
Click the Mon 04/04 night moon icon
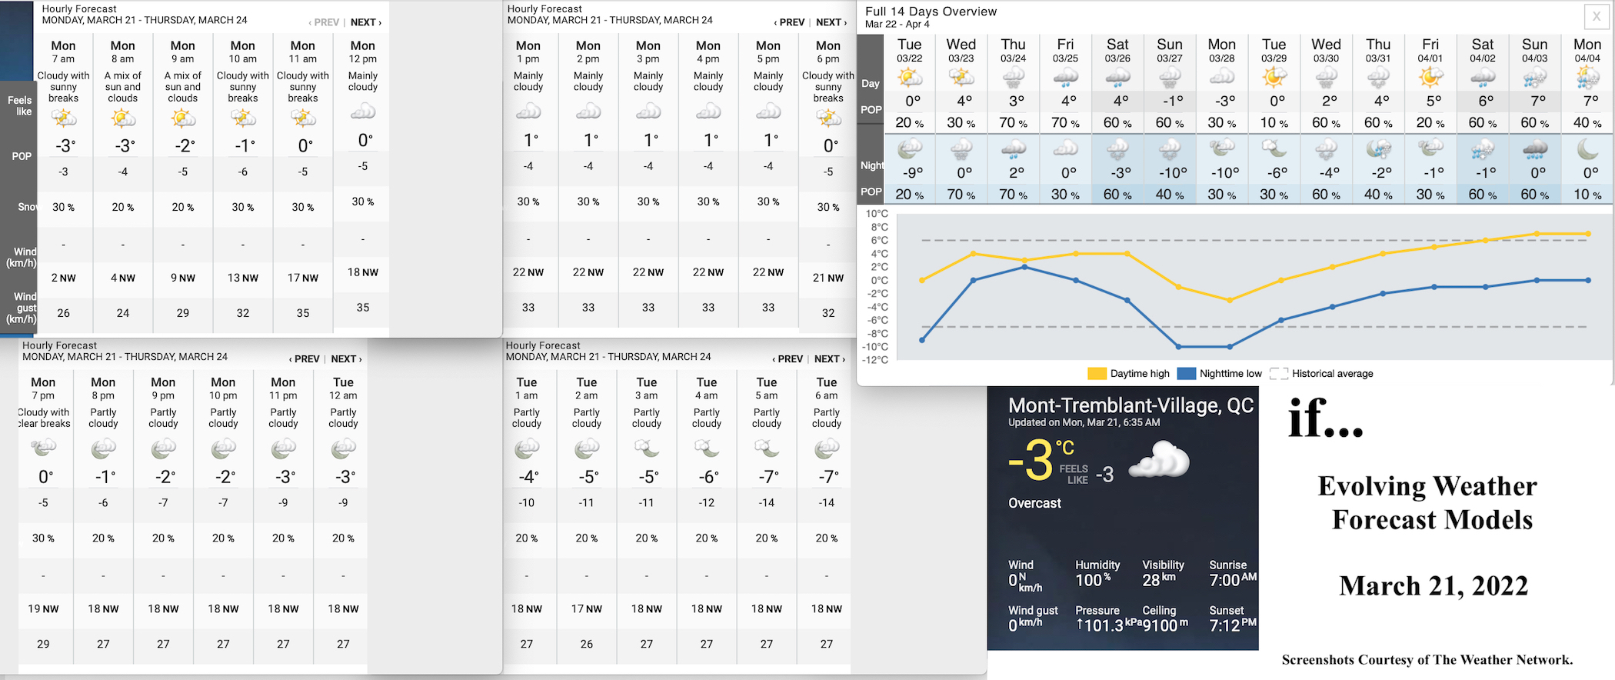point(1587,148)
